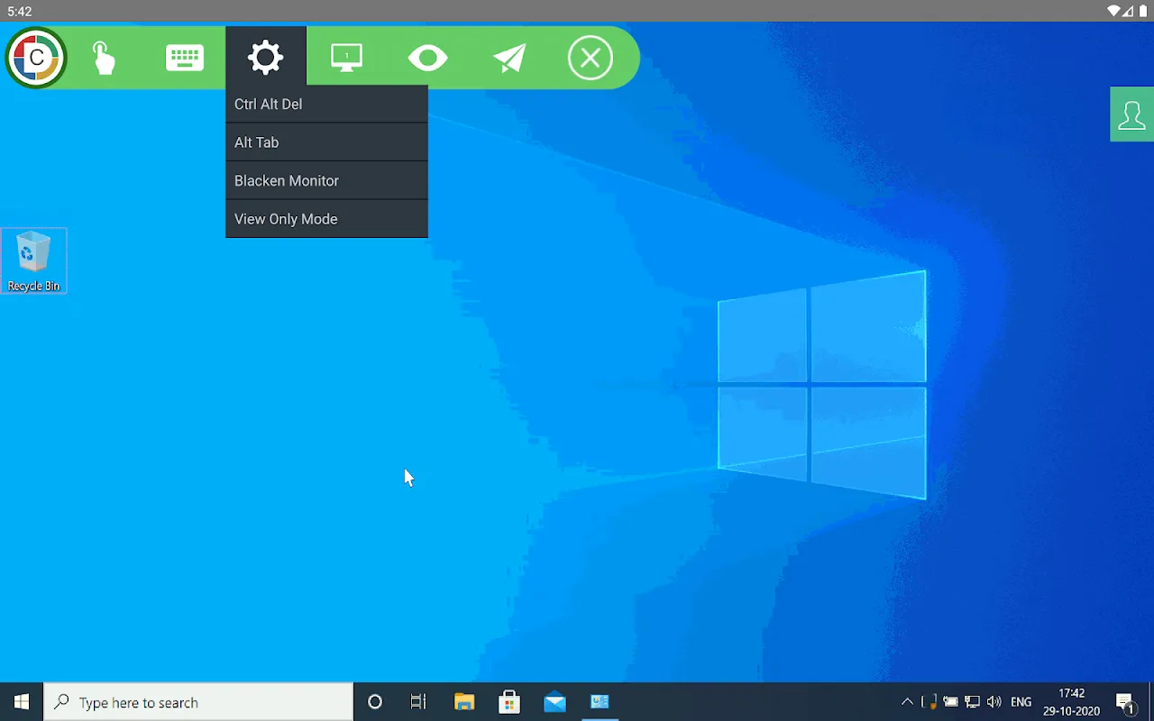Click the paper plane send icon

(509, 59)
